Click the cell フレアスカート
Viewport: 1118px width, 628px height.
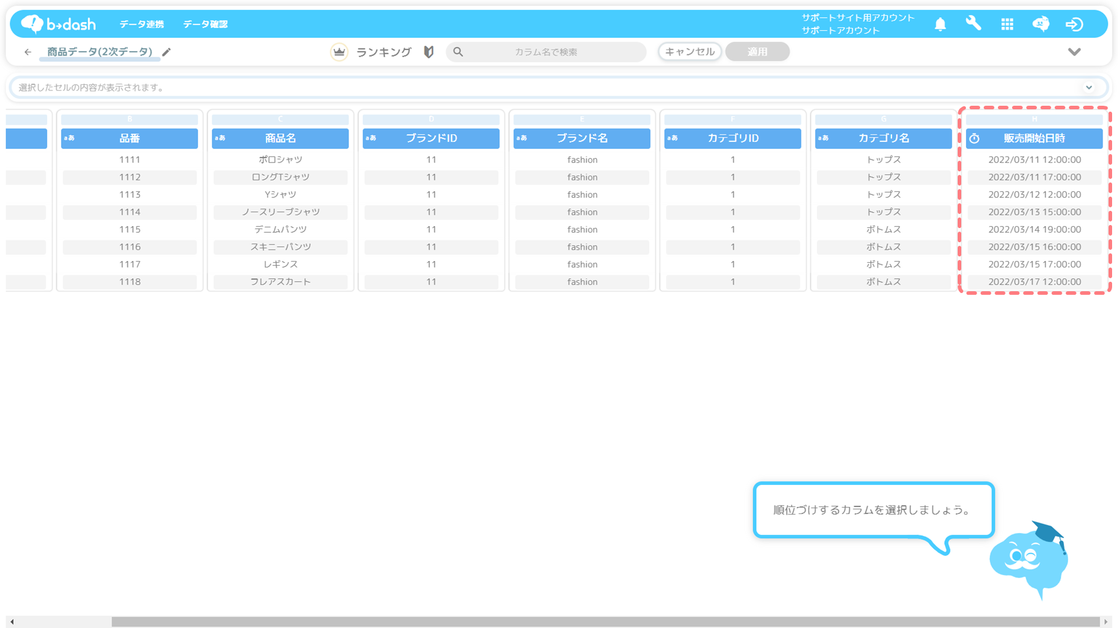(280, 282)
